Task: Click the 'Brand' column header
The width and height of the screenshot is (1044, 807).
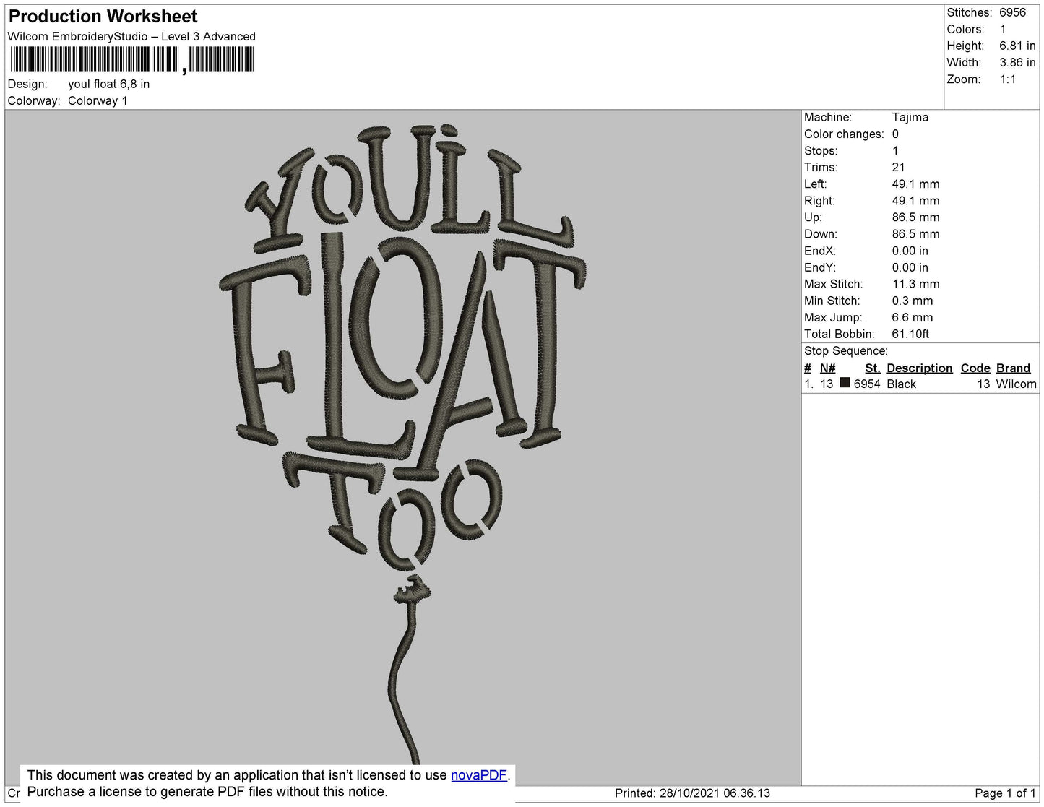Action: [x=1014, y=368]
